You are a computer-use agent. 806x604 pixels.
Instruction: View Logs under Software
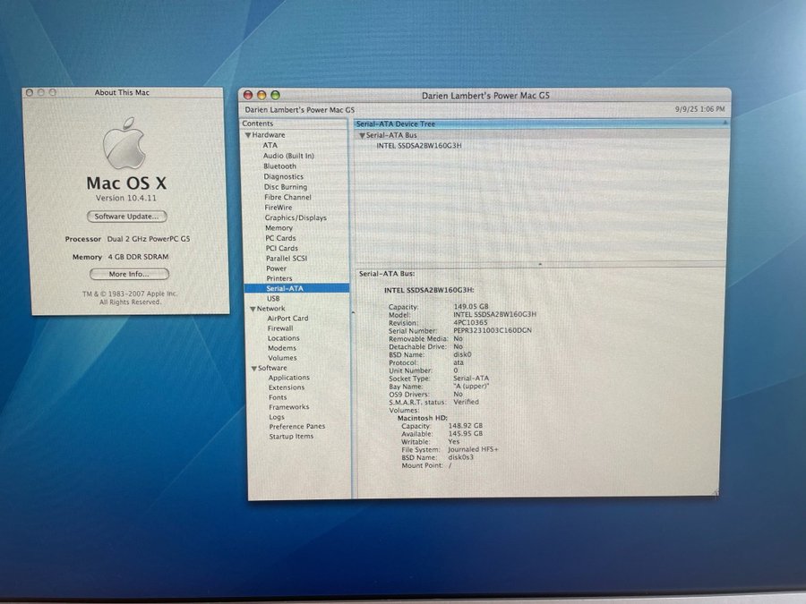[x=277, y=417]
